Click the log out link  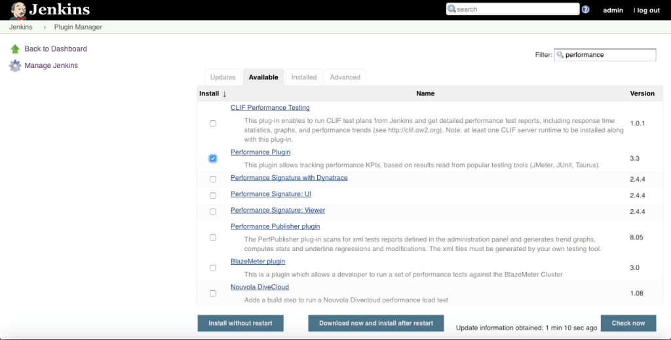pyautogui.click(x=647, y=10)
